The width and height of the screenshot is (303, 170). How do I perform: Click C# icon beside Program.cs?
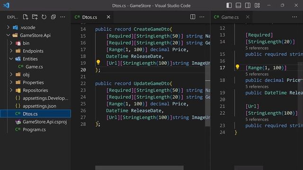click(x=18, y=129)
